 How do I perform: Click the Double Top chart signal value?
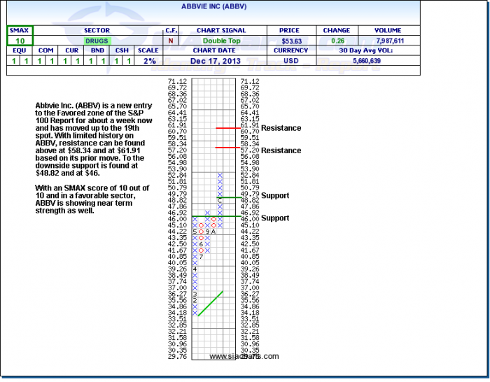[x=221, y=41]
